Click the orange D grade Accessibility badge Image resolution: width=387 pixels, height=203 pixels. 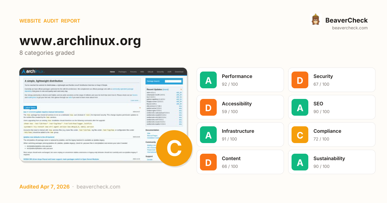[208, 107]
